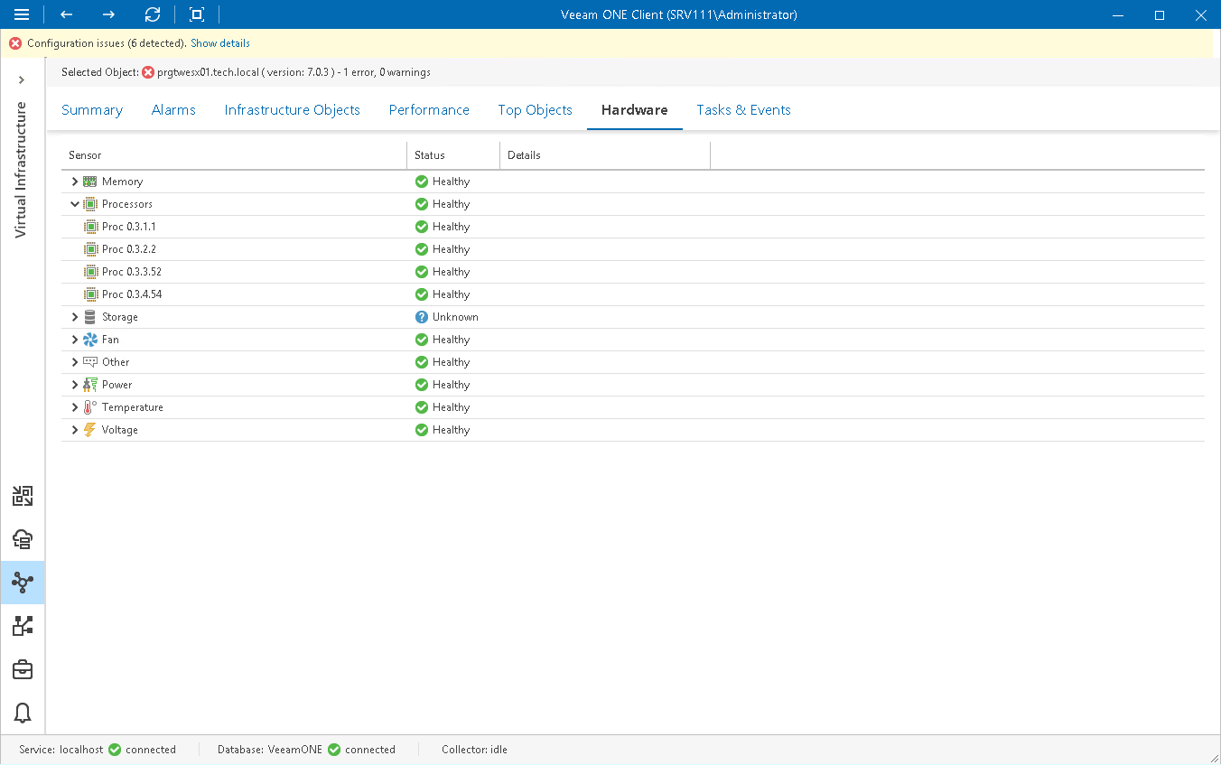Open the Infrastructure Objects tab
1221x765 pixels.
[293, 110]
